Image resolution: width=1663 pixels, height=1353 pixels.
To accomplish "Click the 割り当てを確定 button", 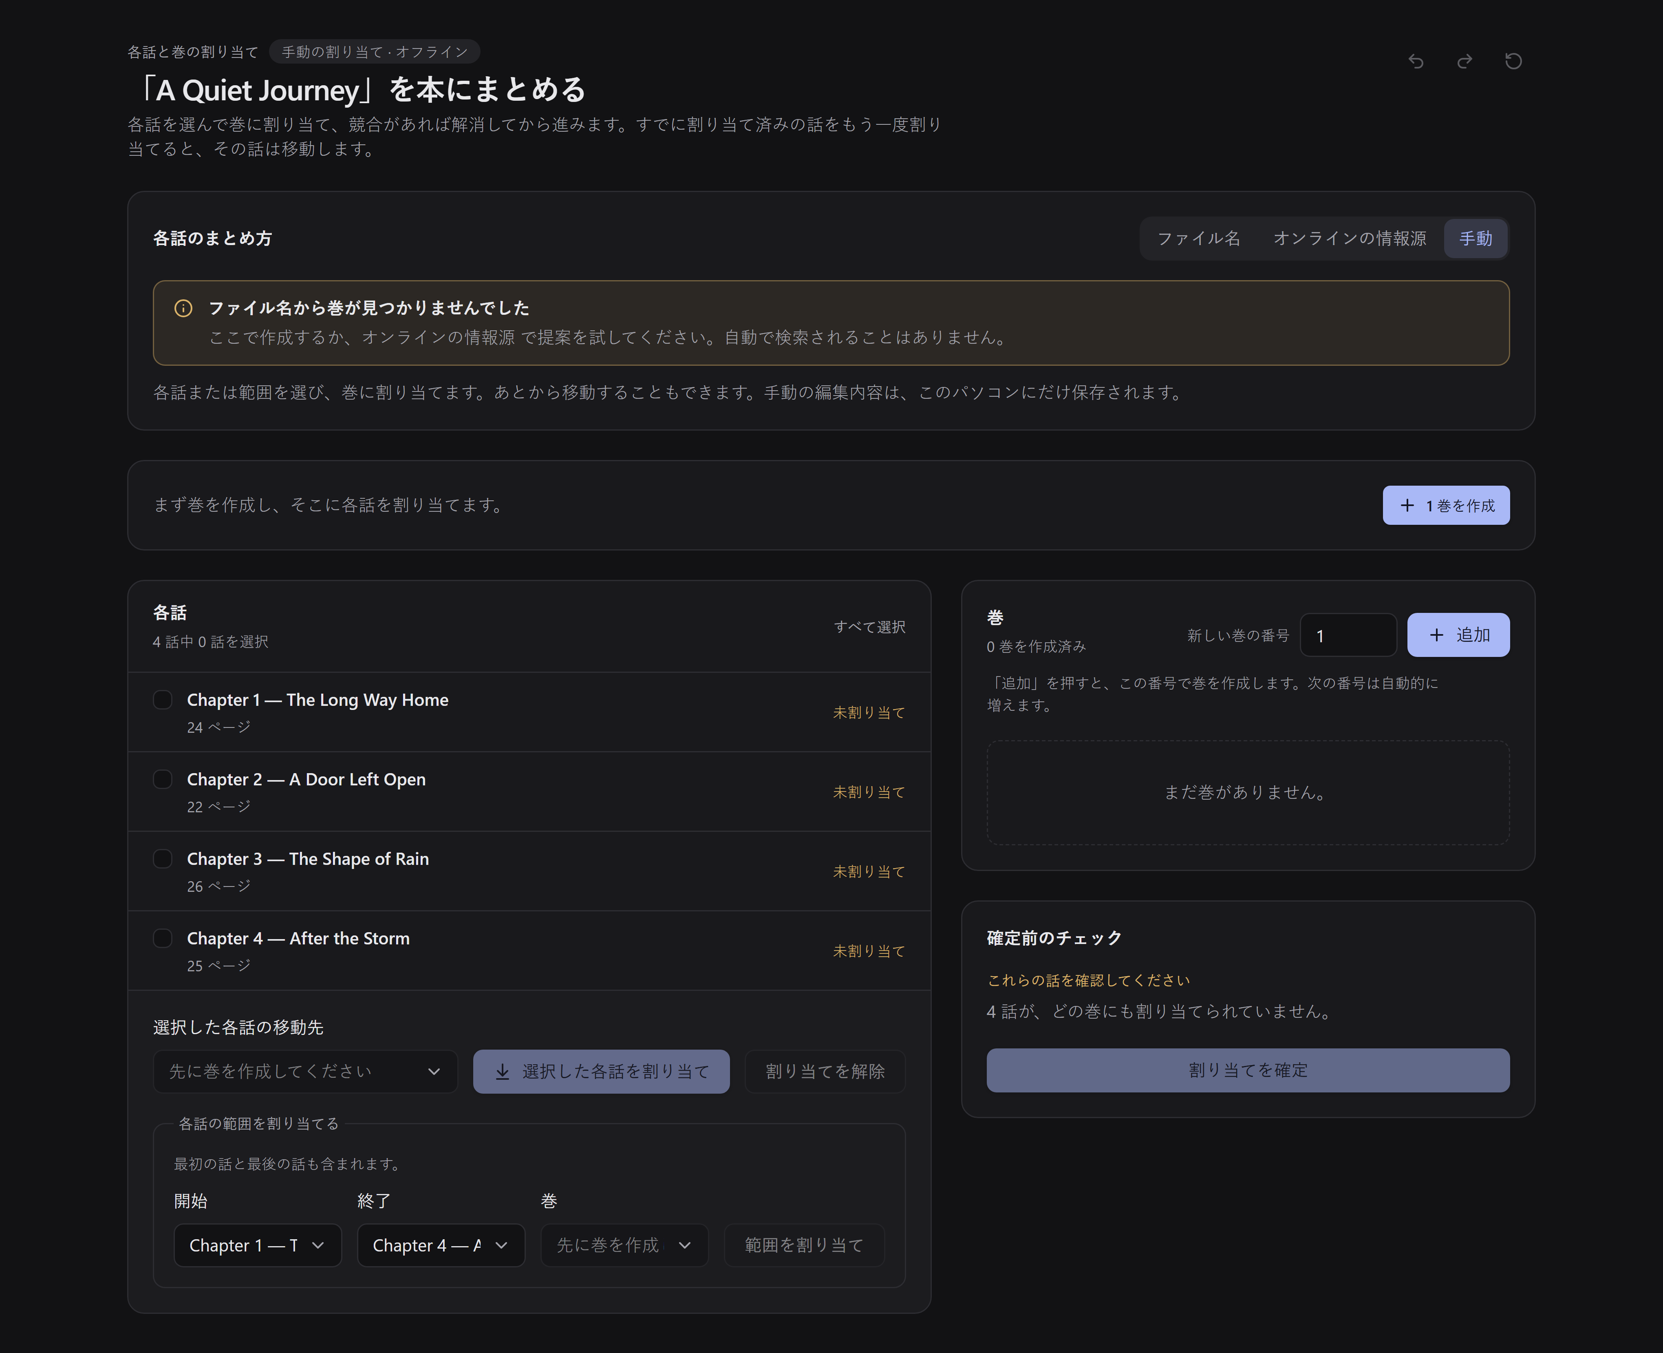I will (1248, 1070).
